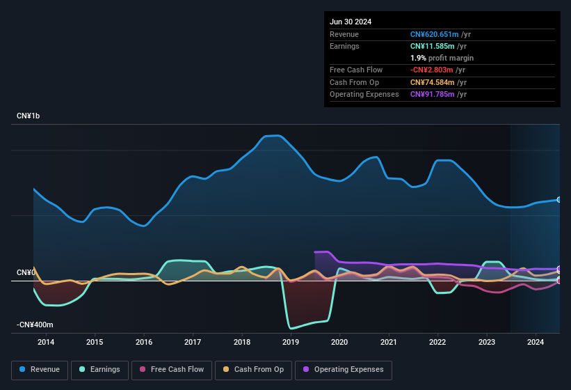The image size is (571, 390).
Task: Click the 2022 x-axis label
Action: tap(437, 342)
